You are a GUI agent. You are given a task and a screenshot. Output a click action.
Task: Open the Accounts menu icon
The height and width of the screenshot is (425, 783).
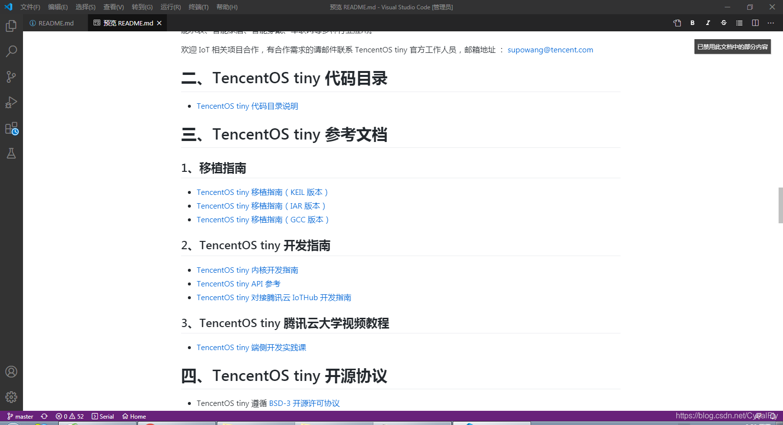pos(11,372)
